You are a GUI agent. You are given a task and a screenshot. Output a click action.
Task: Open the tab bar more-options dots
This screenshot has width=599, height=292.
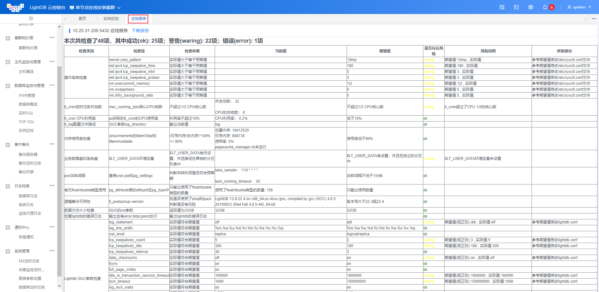click(x=594, y=19)
